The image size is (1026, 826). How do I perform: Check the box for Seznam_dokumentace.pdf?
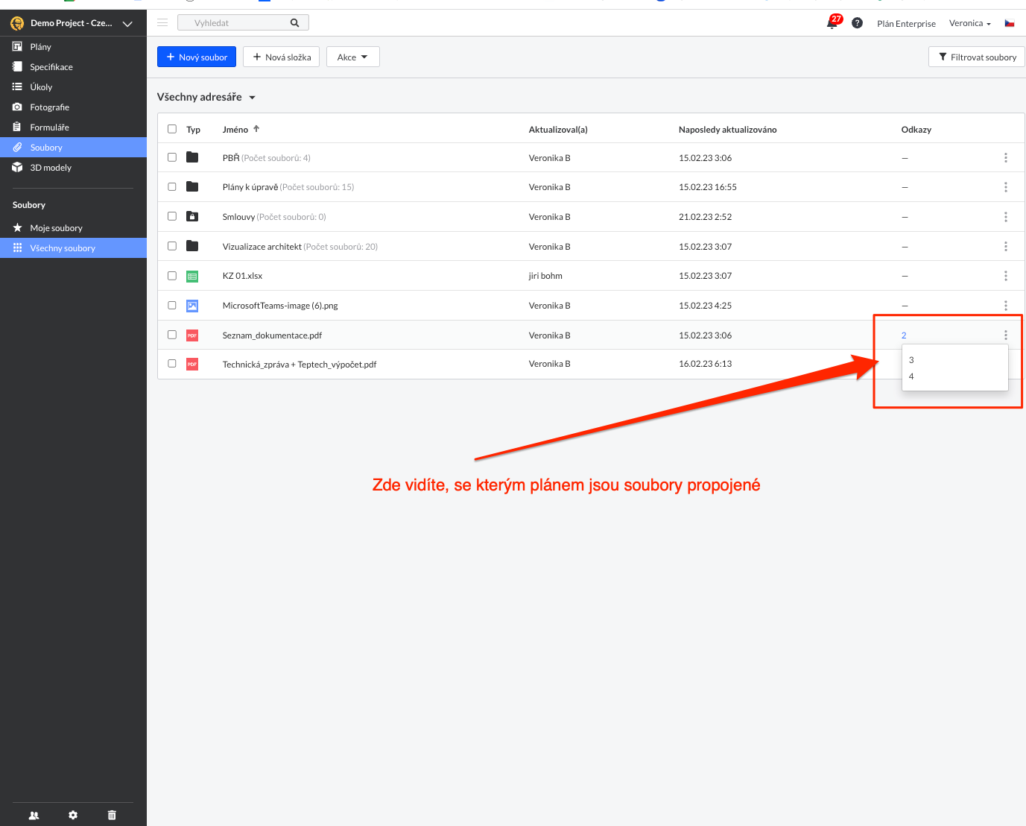click(172, 335)
